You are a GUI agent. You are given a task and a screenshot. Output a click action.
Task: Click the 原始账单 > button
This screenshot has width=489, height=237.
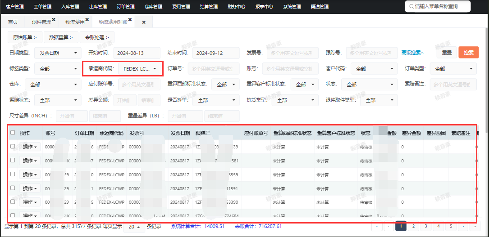25,37
